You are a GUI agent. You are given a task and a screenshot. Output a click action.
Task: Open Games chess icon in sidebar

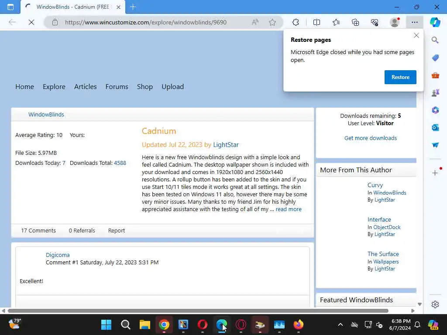pos(435,92)
